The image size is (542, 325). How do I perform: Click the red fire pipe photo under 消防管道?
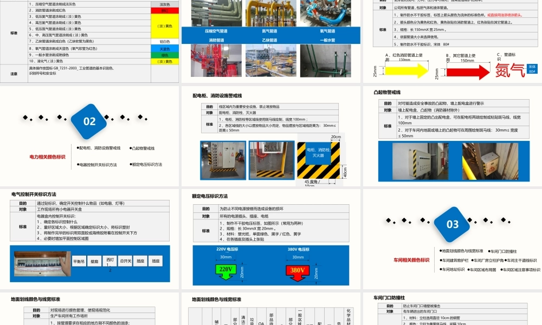pyautogui.click(x=216, y=61)
